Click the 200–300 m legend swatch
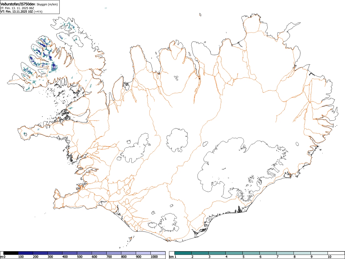This screenshot has width=345, height=259. [x=40, y=253]
